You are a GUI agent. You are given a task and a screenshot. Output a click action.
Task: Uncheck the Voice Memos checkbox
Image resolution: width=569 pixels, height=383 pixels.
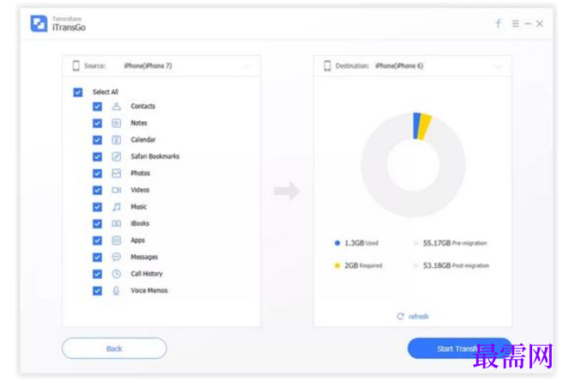97,291
